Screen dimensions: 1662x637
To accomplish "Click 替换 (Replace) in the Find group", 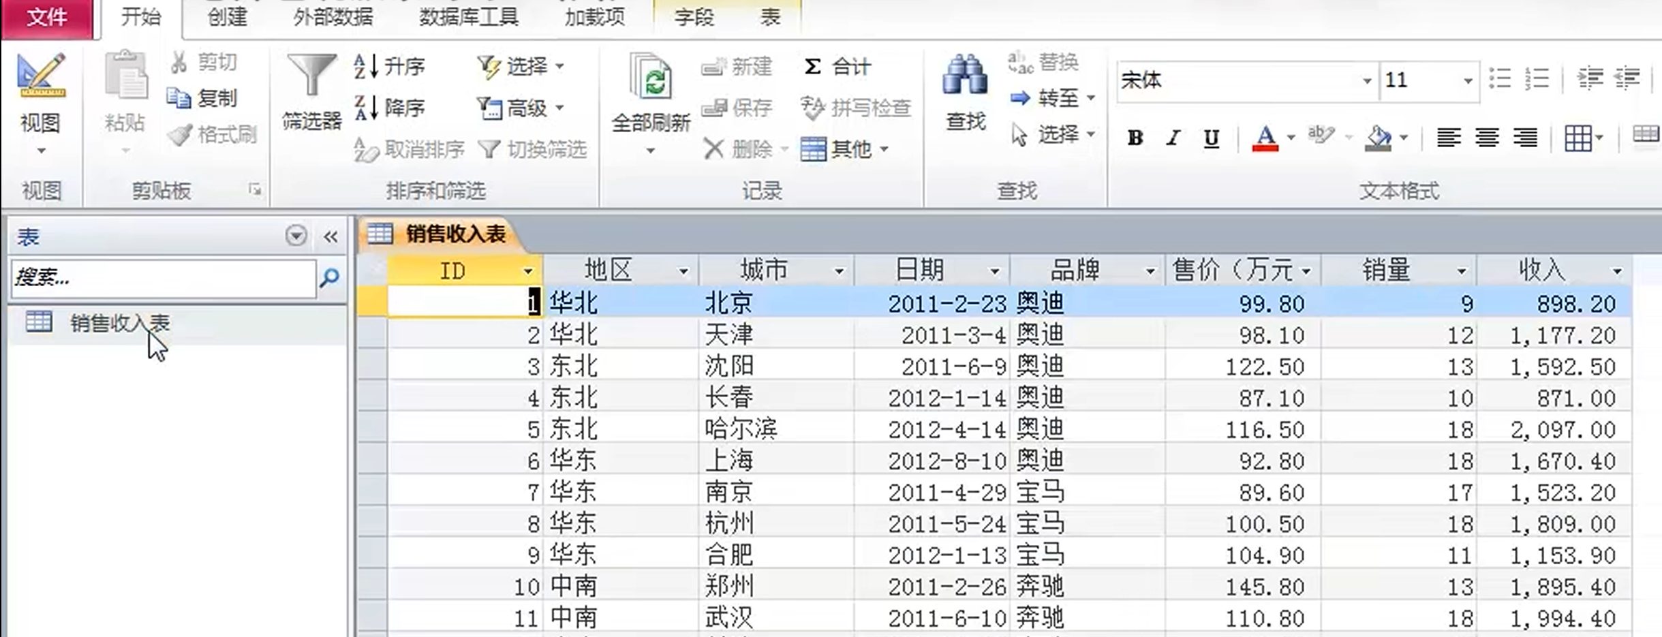I will tap(1043, 62).
